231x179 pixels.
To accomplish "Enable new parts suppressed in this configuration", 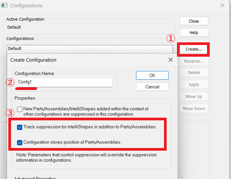I will point(20,109).
